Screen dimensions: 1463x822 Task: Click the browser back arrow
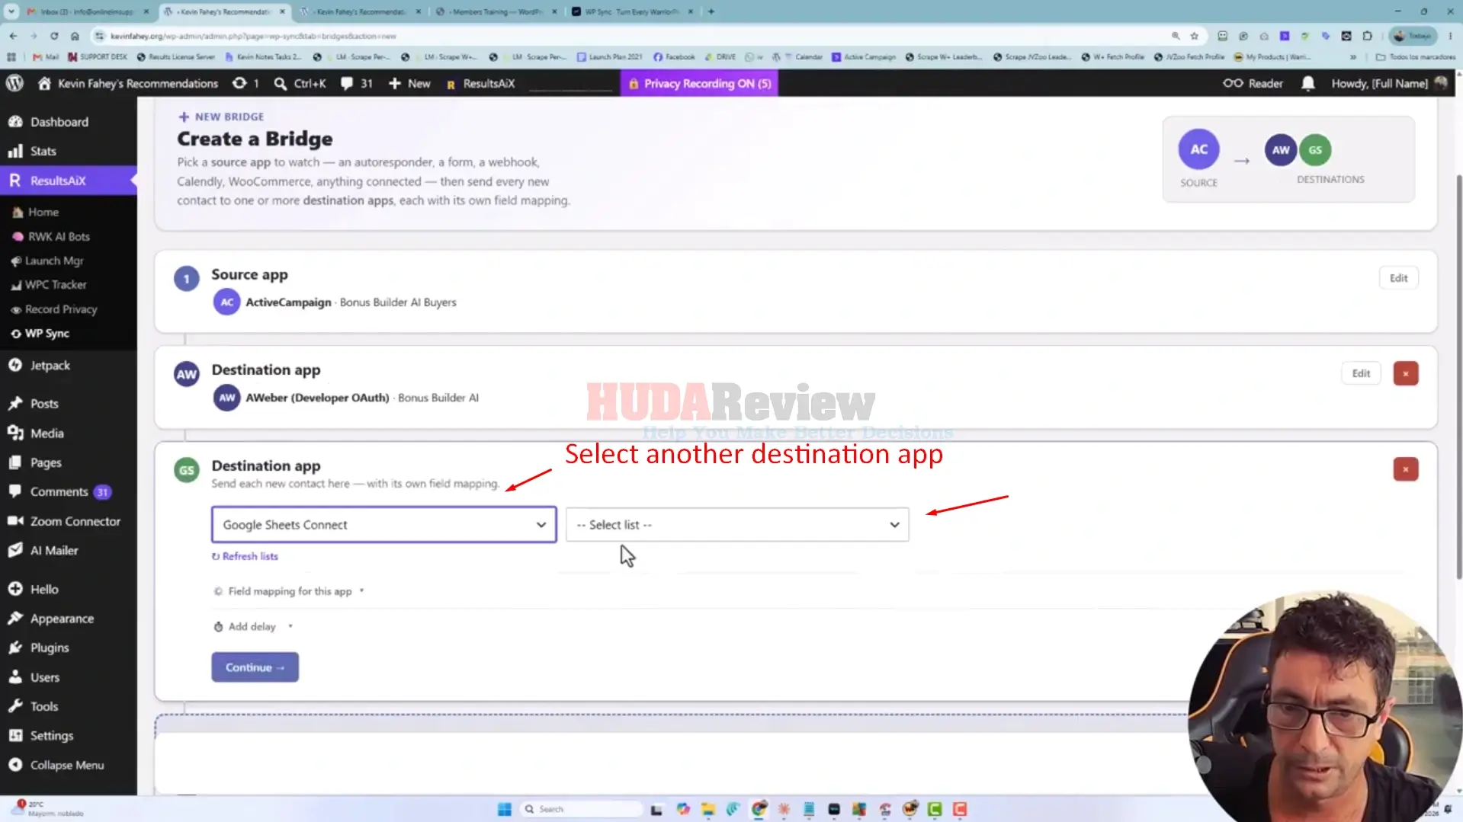pyautogui.click(x=13, y=36)
